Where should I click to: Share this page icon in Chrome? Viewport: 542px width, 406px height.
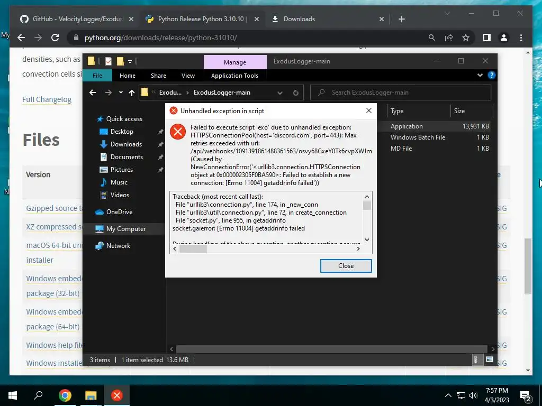coord(449,38)
